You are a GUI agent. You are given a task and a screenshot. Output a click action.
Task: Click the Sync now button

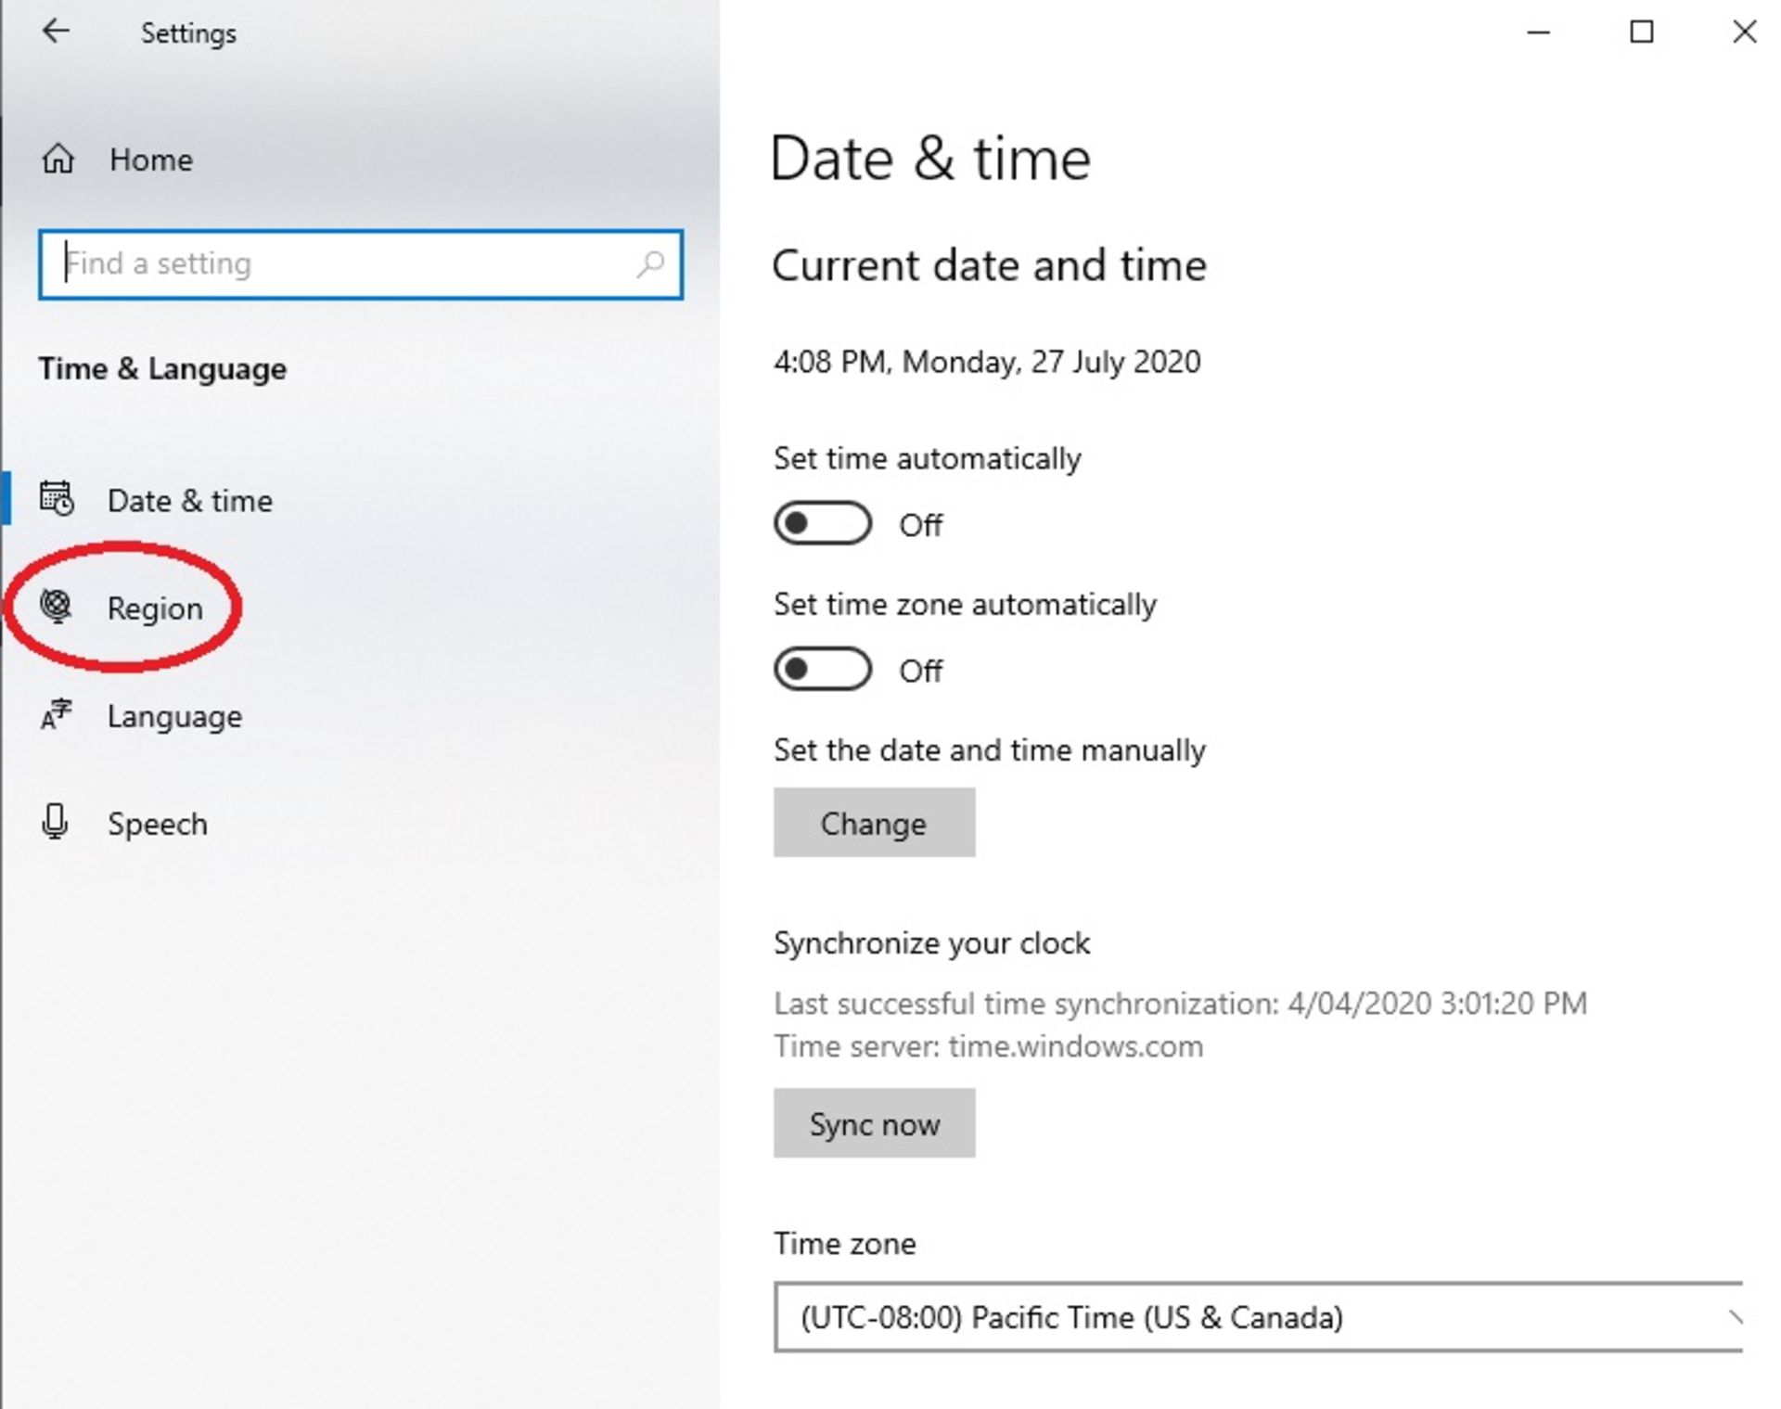pos(874,1123)
